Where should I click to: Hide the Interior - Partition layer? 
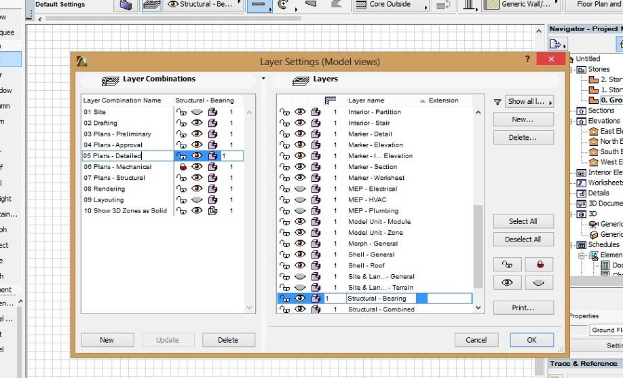coord(300,112)
